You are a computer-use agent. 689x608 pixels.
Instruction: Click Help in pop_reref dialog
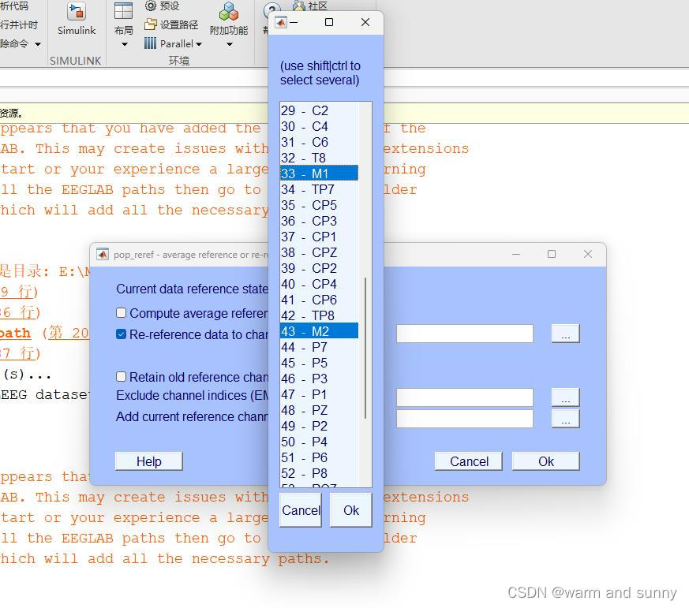click(x=149, y=461)
